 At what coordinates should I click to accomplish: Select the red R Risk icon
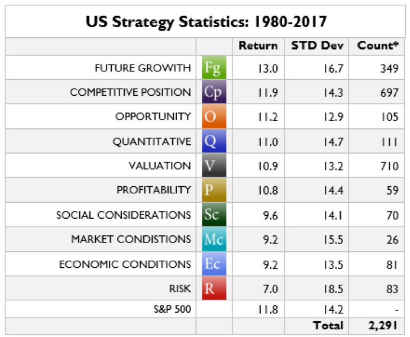213,289
